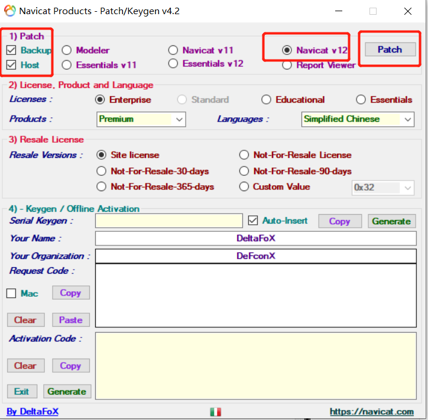Generate the Activation Code
The width and height of the screenshot is (428, 420).
click(x=67, y=392)
